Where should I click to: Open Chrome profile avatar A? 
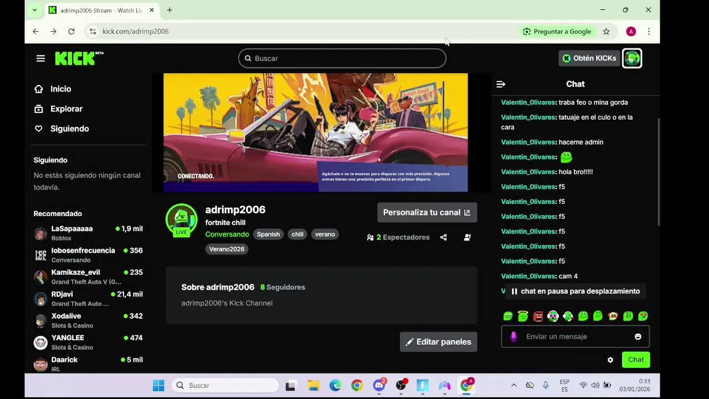click(631, 32)
